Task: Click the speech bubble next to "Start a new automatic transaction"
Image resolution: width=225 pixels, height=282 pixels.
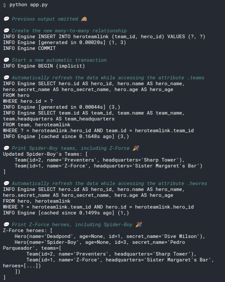Action: [x=6, y=60]
